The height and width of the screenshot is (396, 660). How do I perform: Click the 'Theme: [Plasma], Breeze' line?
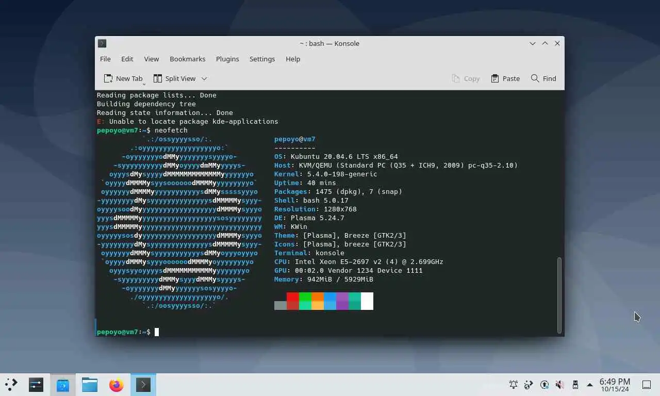[340, 236]
